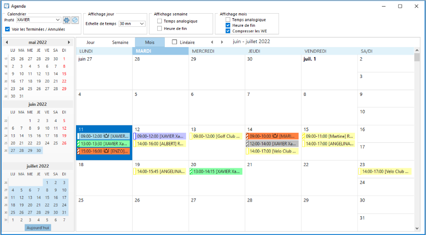Switch to the Semaine tab
The width and height of the screenshot is (426, 235).
(x=120, y=43)
